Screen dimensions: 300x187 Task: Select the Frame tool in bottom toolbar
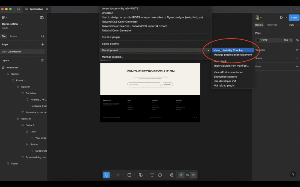click(x=118, y=175)
